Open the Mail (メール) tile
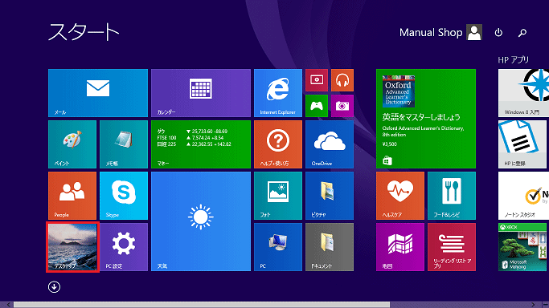This screenshot has height=308, width=549. [x=98, y=93]
